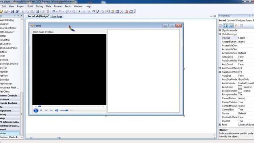The width and height of the screenshot is (254, 143).
Task: Click the BackgroundImage (none) swatch
Action: 240,91
